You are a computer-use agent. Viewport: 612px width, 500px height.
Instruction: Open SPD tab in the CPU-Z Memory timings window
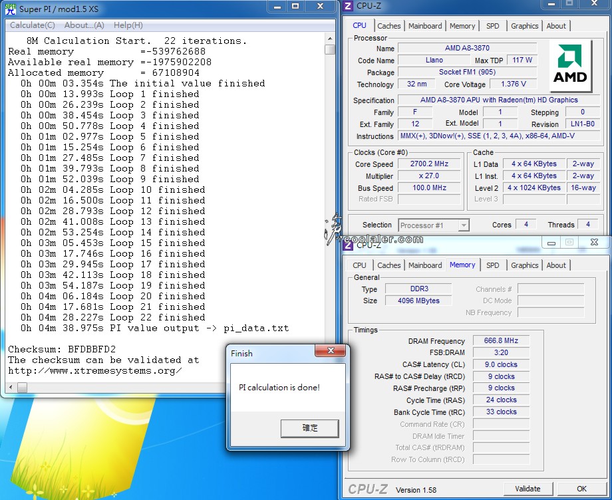(492, 265)
